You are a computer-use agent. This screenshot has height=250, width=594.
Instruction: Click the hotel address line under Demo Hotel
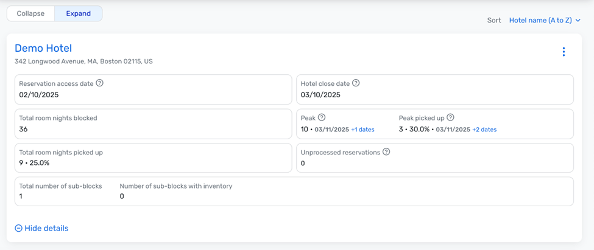pos(83,61)
